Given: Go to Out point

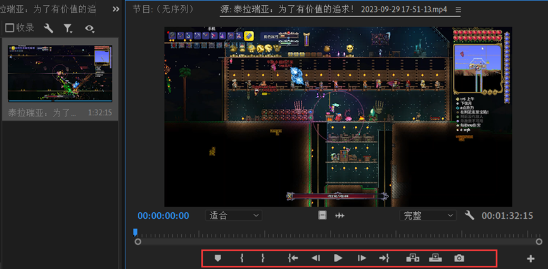Looking at the screenshot, I should coord(384,258).
